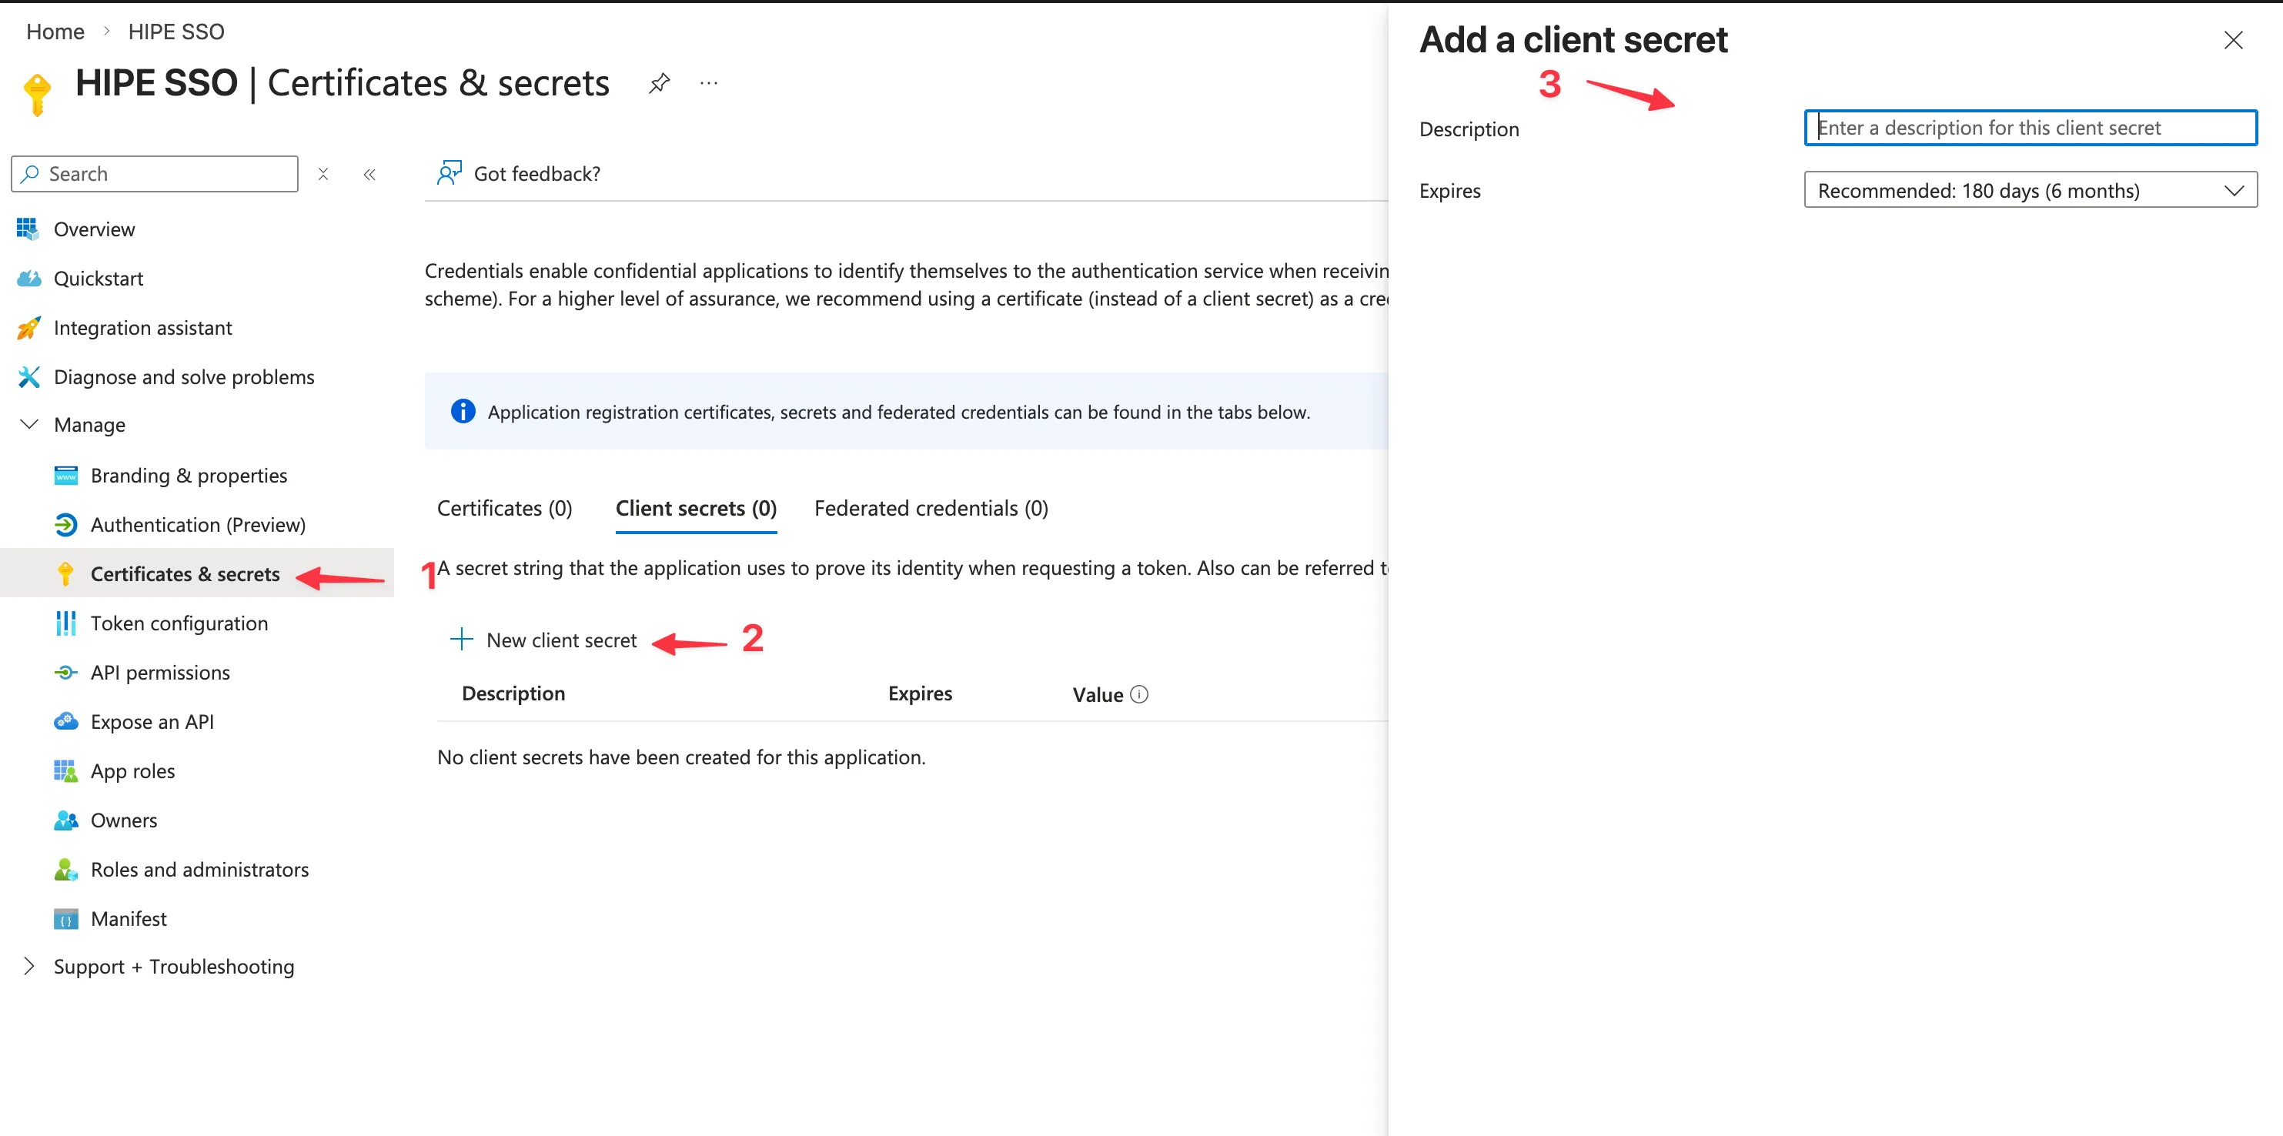Switch to the Federated credentials tab
This screenshot has width=2283, height=1136.
(930, 508)
